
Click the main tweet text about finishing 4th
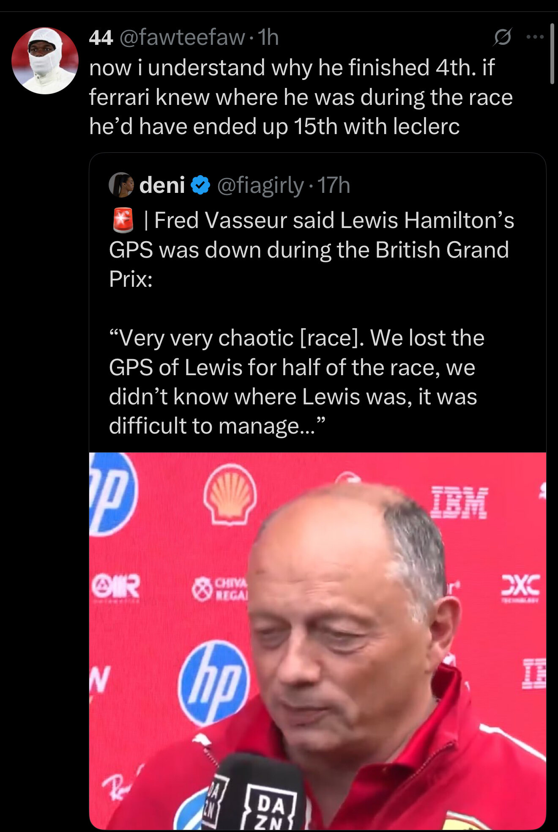pyautogui.click(x=301, y=97)
